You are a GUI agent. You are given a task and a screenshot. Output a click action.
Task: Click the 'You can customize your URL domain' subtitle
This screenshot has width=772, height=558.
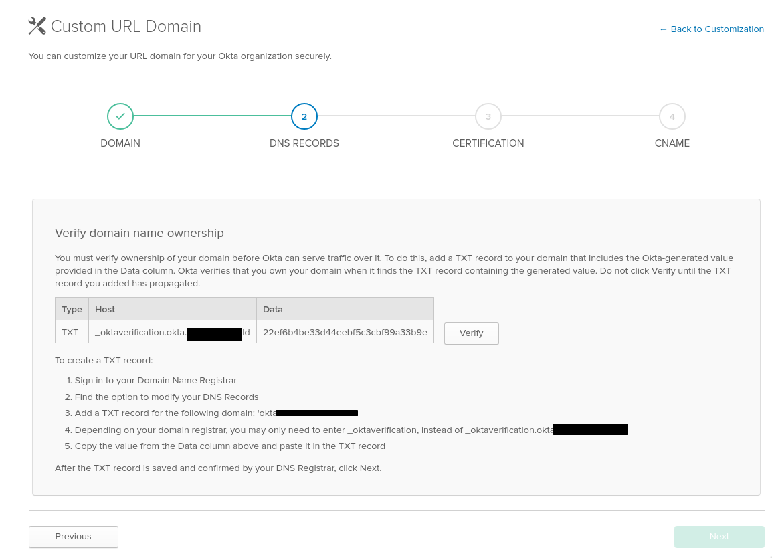click(x=180, y=56)
